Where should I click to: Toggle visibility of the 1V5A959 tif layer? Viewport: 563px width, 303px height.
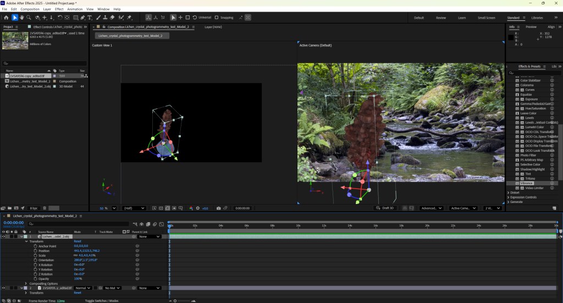coord(3,288)
